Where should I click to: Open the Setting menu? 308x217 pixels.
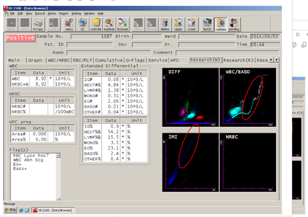pyautogui.click(x=76, y=13)
